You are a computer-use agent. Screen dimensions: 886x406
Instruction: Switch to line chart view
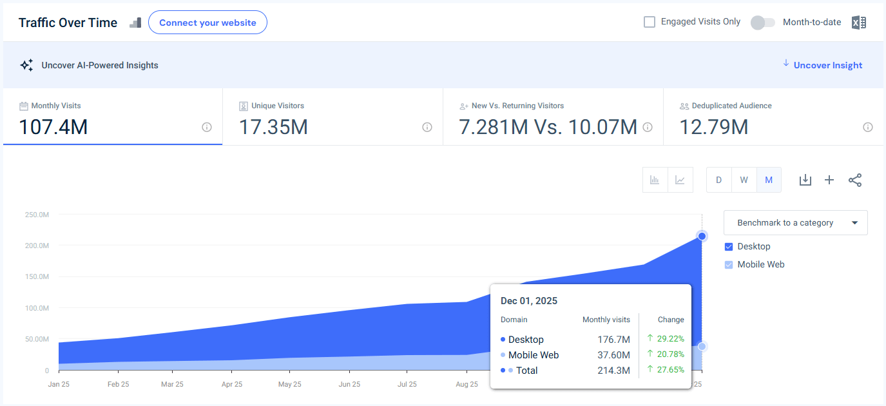tap(680, 180)
